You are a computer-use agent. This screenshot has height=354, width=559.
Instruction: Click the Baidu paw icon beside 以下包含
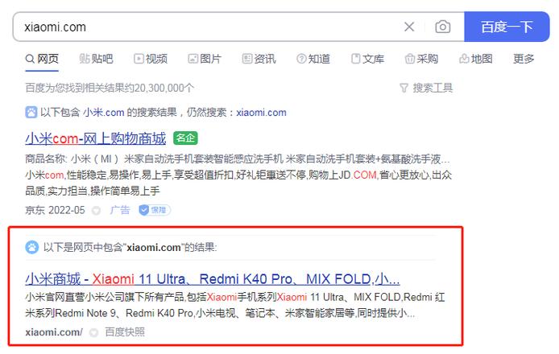click(31, 113)
